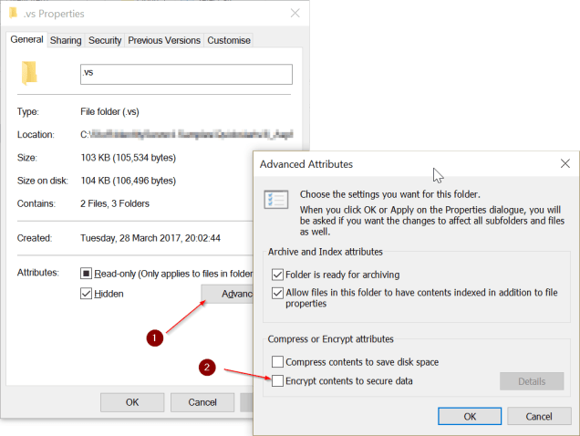Click the "Compress or Encrypt attributes" group label
580x436 pixels.
point(331,339)
